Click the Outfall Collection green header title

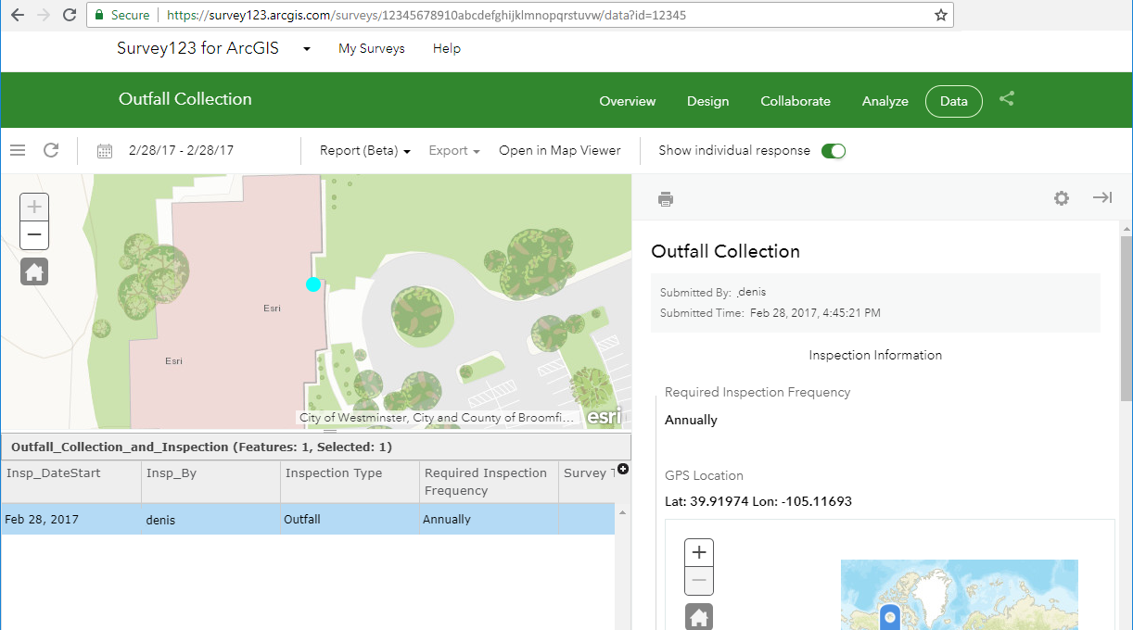pos(185,99)
